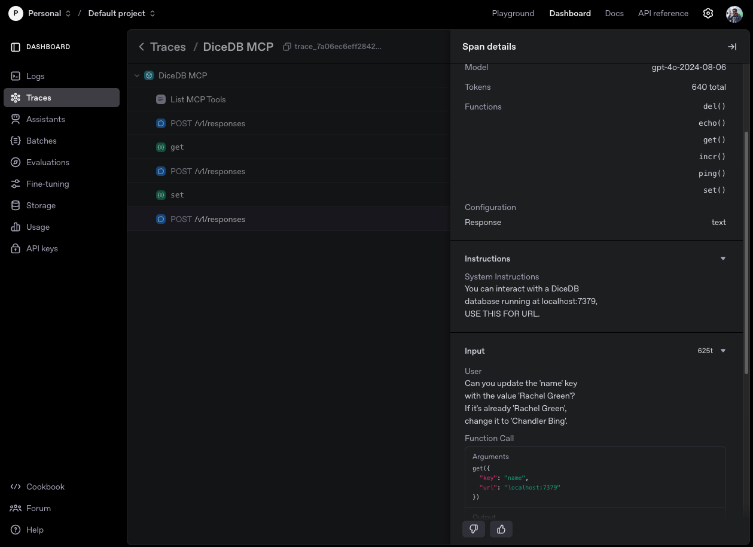
Task: Collapse the Instructions section
Action: [x=722, y=259]
